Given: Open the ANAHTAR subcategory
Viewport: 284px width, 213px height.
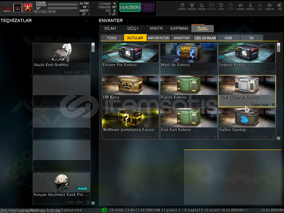Looking at the screenshot, I should coord(182,38).
